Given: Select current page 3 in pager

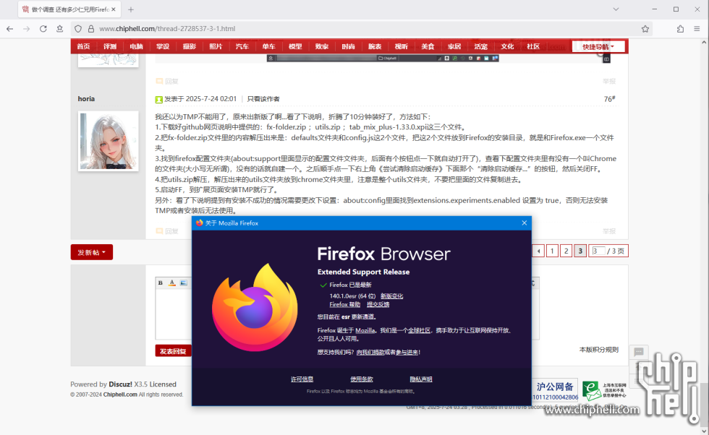Looking at the screenshot, I should [x=580, y=251].
